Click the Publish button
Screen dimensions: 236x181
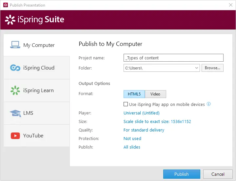[x=182, y=174]
